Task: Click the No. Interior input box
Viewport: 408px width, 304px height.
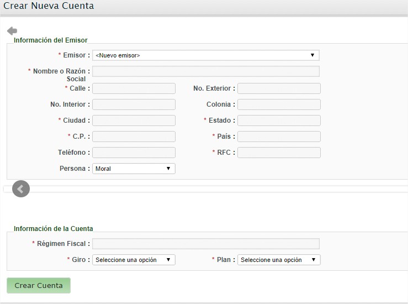Action: (134, 104)
